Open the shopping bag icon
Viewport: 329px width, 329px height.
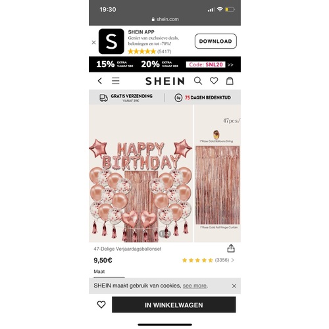(230, 81)
